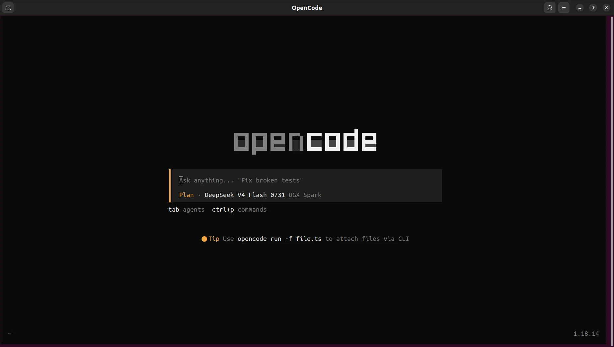Click the OpenCode window title
The width and height of the screenshot is (614, 347).
click(x=307, y=8)
